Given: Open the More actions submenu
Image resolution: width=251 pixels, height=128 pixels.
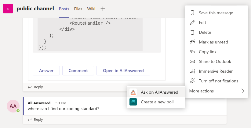Looking at the screenshot, I should [216, 91].
